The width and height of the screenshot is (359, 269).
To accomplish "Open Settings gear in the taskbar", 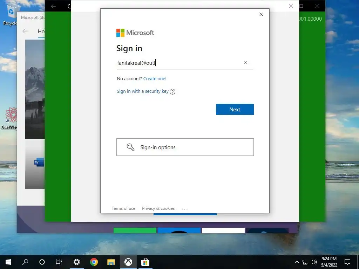I will point(76,262).
